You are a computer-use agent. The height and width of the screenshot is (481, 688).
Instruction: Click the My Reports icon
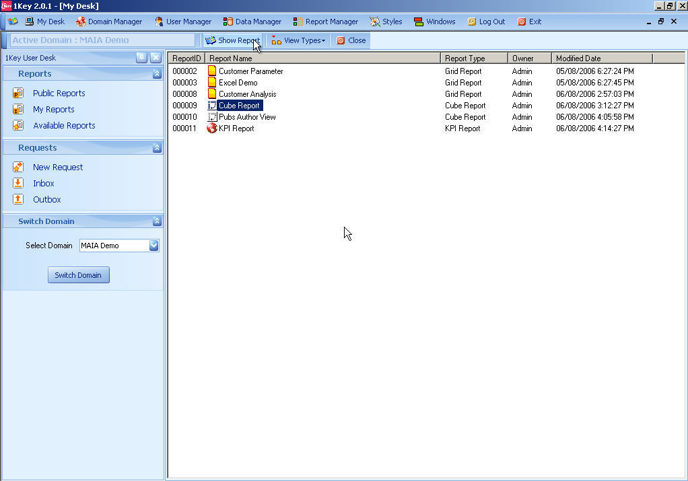coord(18,109)
